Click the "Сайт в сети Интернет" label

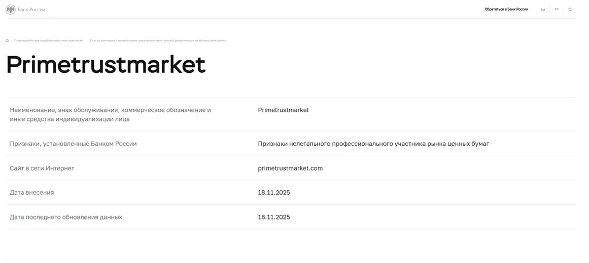click(42, 168)
